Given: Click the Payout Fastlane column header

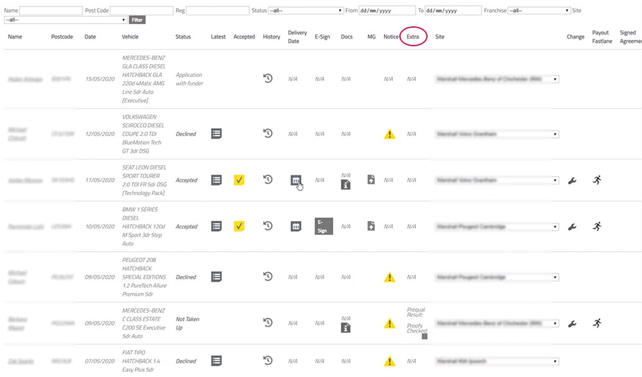Looking at the screenshot, I should tap(602, 37).
